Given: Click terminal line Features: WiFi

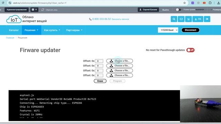Looking at the screenshot, I should pyautogui.click(x=30, y=111).
